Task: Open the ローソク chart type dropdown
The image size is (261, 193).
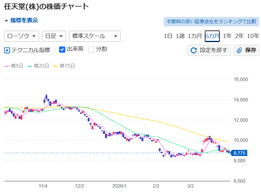Action: click(x=21, y=36)
